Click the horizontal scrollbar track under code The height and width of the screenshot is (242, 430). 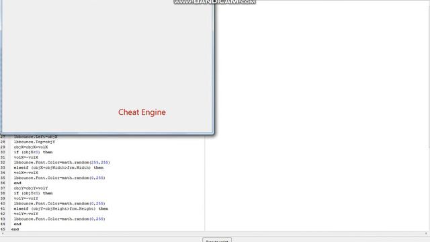coord(214,233)
